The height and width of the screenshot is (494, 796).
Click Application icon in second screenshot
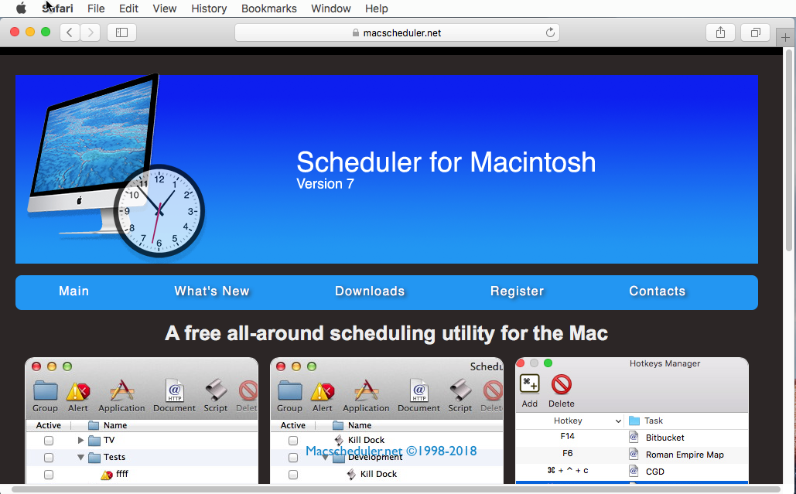click(366, 397)
